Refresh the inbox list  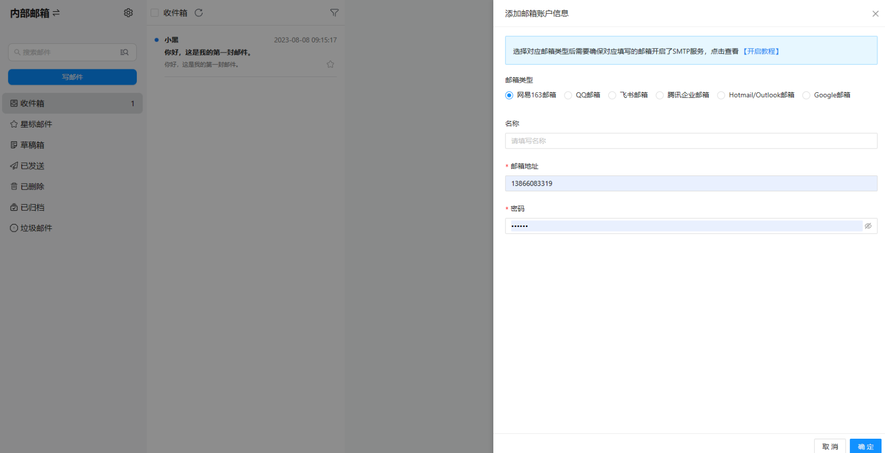coord(199,13)
